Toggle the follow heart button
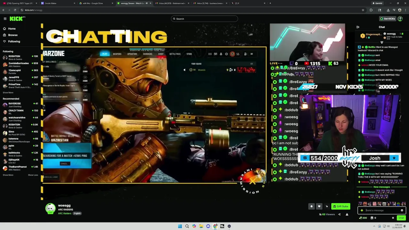The height and width of the screenshot is (230, 409). (319, 206)
